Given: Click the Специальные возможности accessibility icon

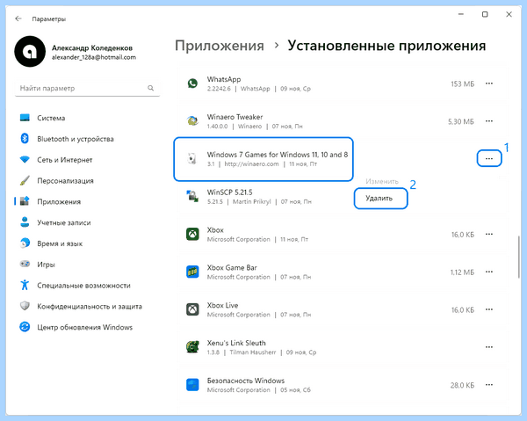Looking at the screenshot, I should pos(25,285).
